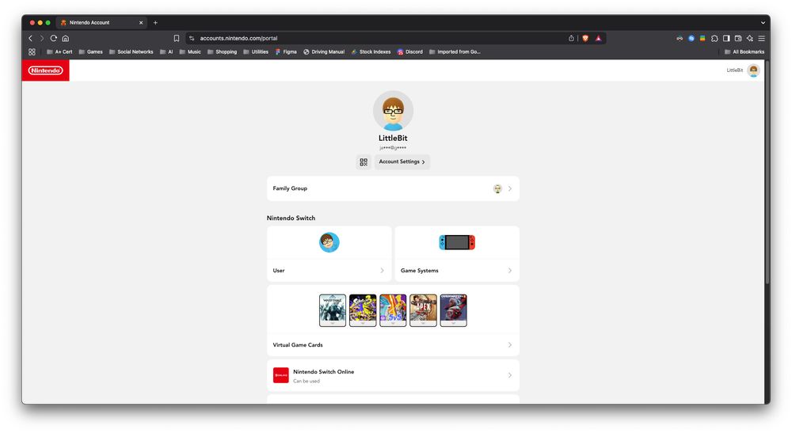
Task: Click Nintendo Switch Online chevron
Action: click(510, 375)
